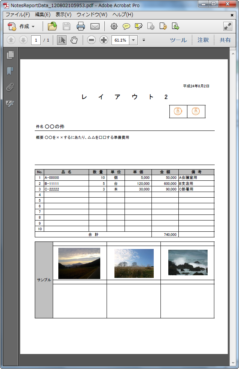Viewport: 239px width, 369px height.
Task: Open the Signatures panel icon
Action: 10,103
